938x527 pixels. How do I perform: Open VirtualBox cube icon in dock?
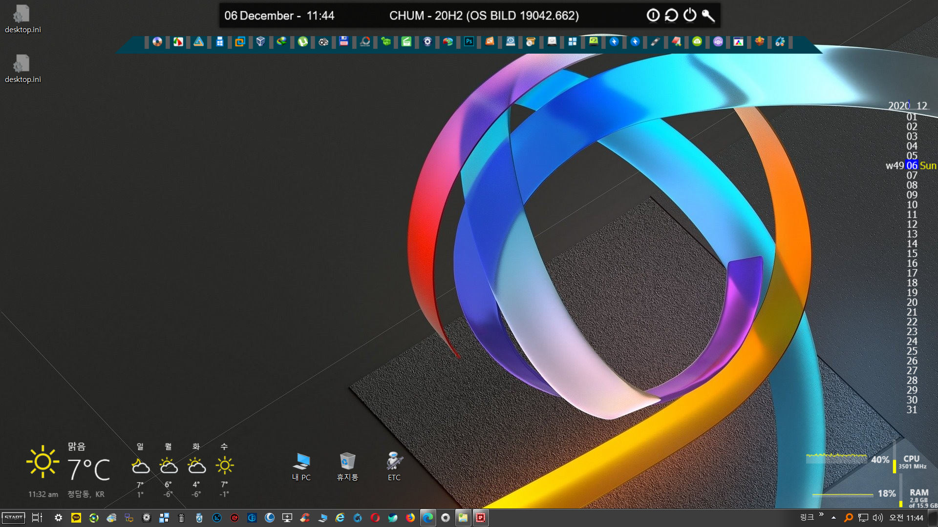pos(260,41)
